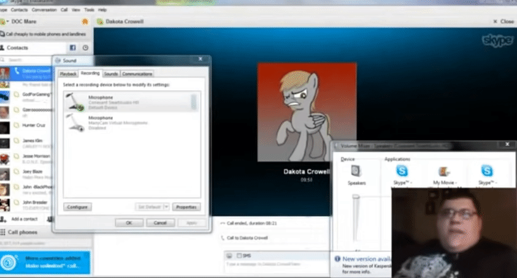Click Add a contact
The height and width of the screenshot is (278, 517).
(x=20, y=219)
